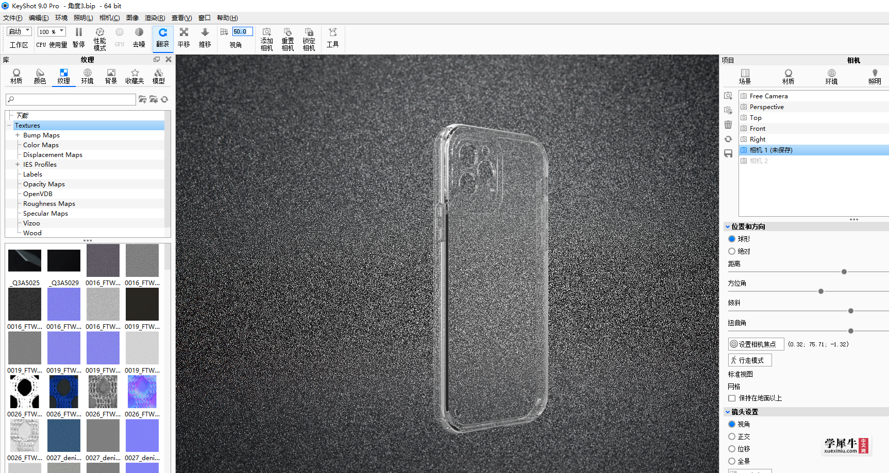Open the 收藏夹 favorites library tab
This screenshot has width=889, height=473.
135,76
